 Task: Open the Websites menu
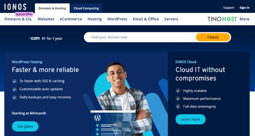point(46,19)
